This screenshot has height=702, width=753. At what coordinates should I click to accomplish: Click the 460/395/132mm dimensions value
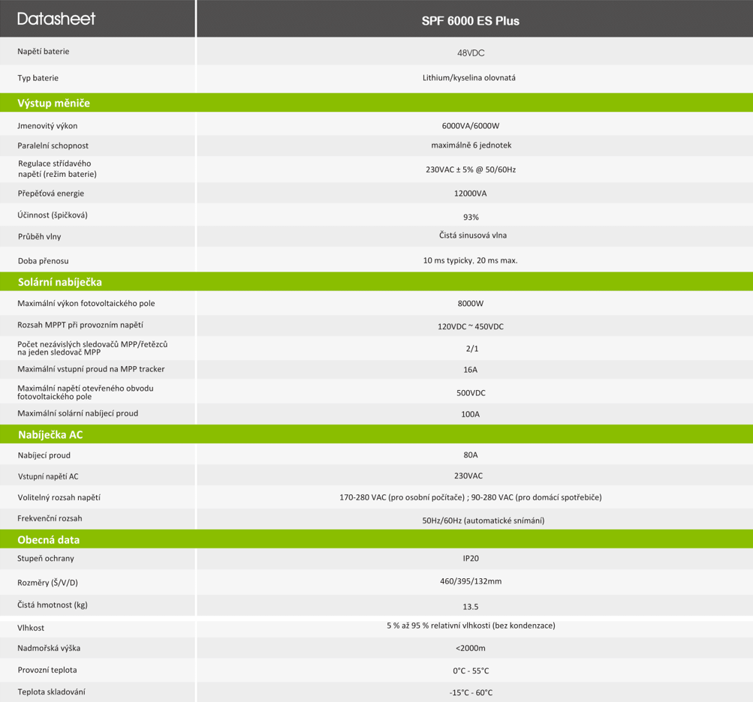click(471, 581)
